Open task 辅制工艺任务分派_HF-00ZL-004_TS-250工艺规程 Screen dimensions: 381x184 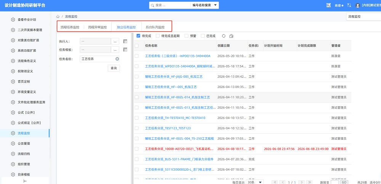pyautogui.click(x=179, y=139)
